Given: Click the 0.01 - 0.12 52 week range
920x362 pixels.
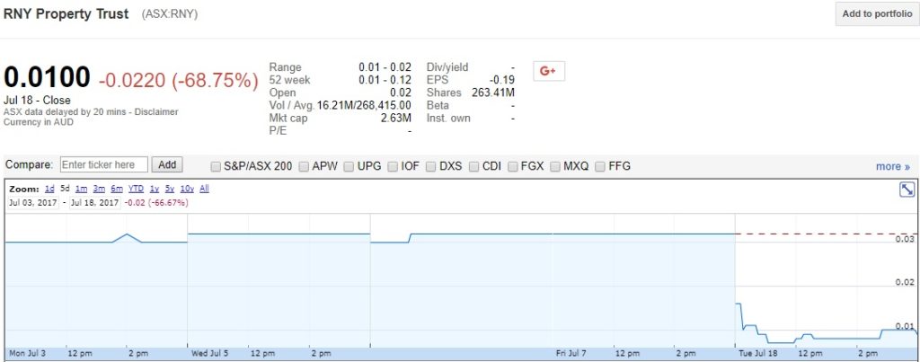Looking at the screenshot, I should (x=385, y=80).
